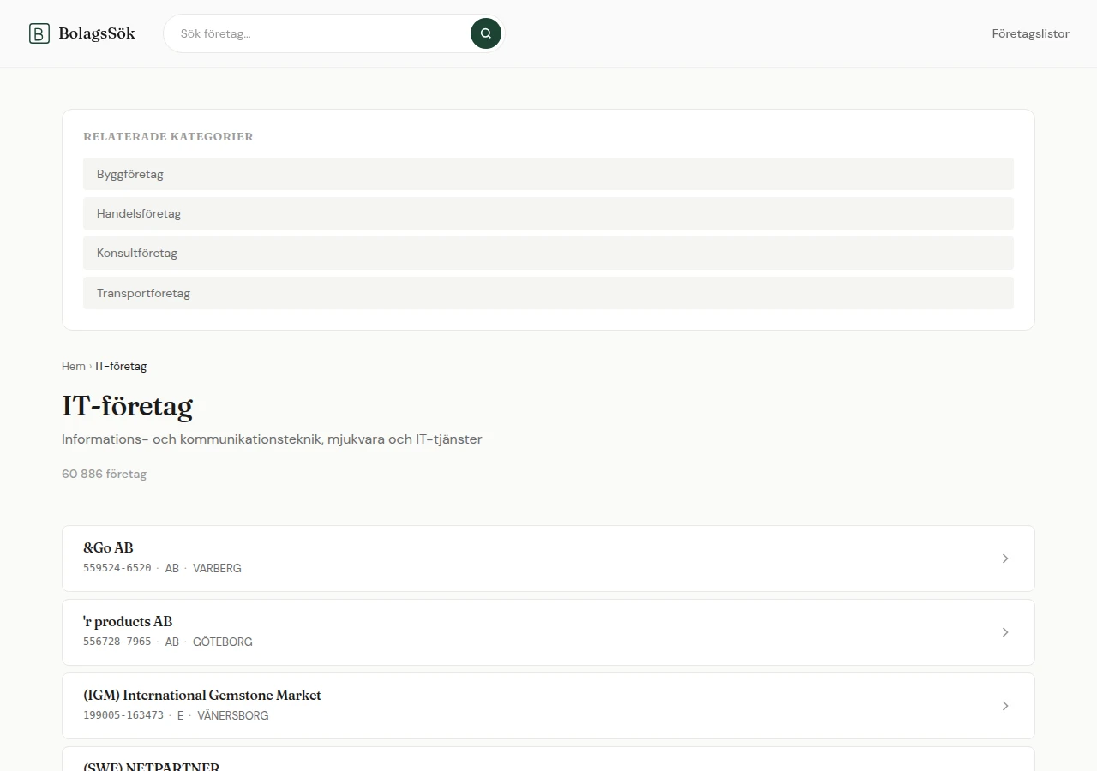Viewport: 1097px width, 771px height.
Task: Click the 60 886 företag count
Action: point(105,474)
